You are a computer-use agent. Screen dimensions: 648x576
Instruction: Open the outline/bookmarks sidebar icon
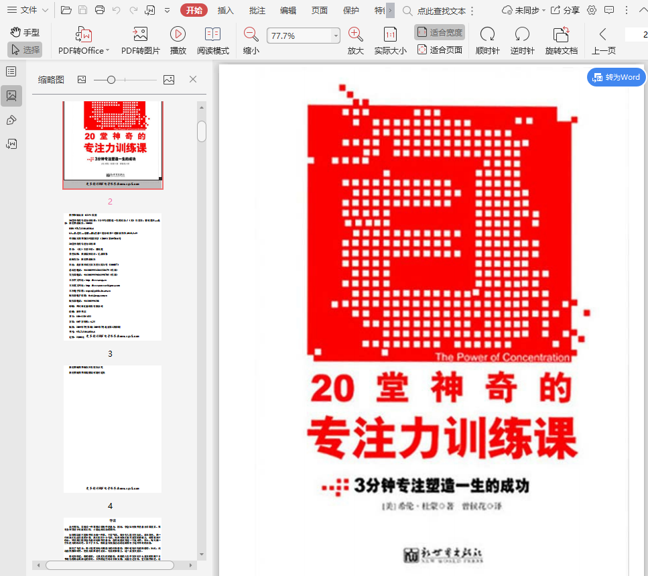coord(11,72)
